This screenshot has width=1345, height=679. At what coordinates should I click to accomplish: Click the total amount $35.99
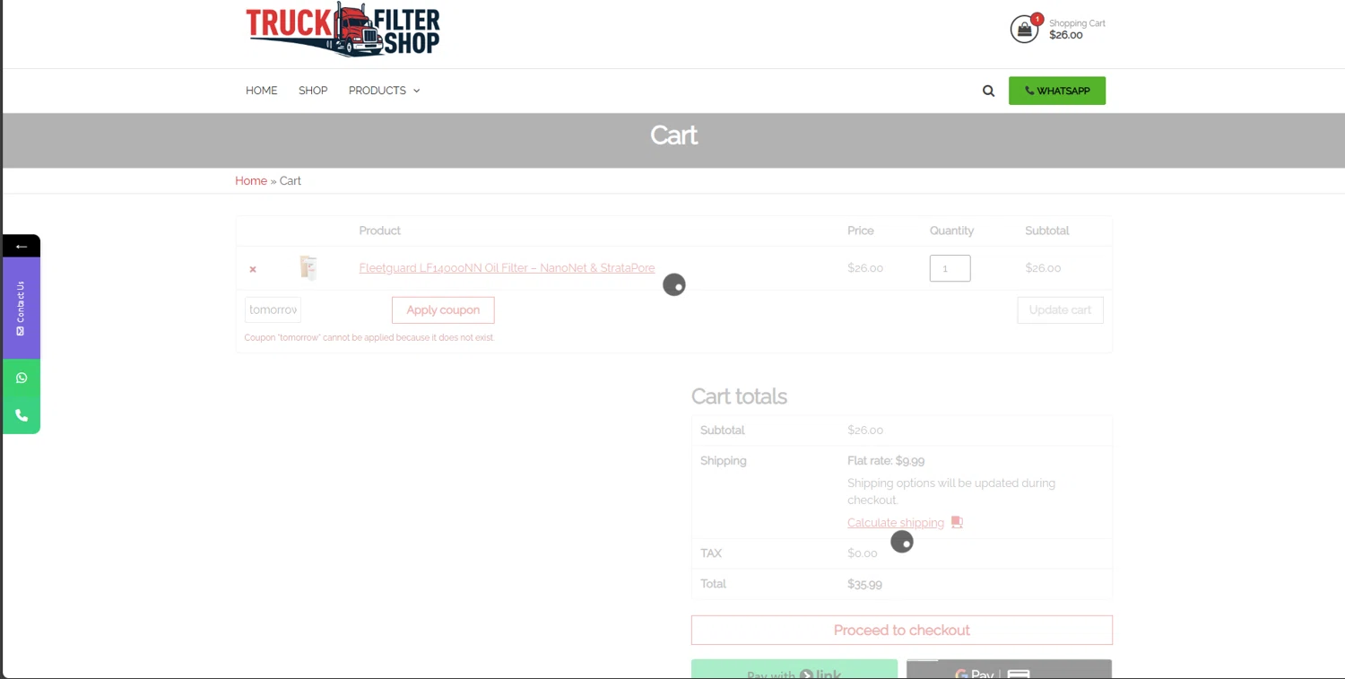coord(864,584)
